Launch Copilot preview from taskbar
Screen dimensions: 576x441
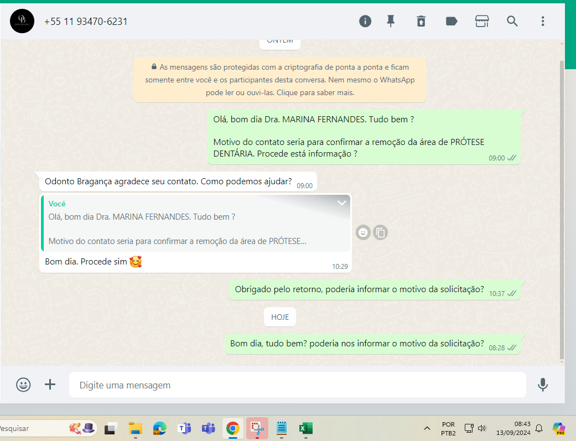coord(559,428)
